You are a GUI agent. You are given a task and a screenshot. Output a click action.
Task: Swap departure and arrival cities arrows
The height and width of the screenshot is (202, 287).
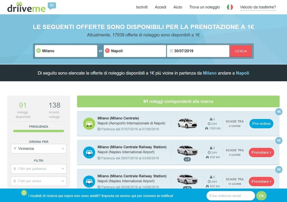[x=100, y=51]
